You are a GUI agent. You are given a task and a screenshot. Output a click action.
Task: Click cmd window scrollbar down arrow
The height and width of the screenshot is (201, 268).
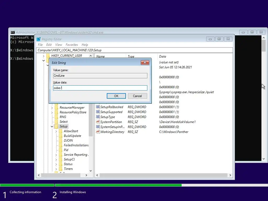pyautogui.click(x=264, y=159)
